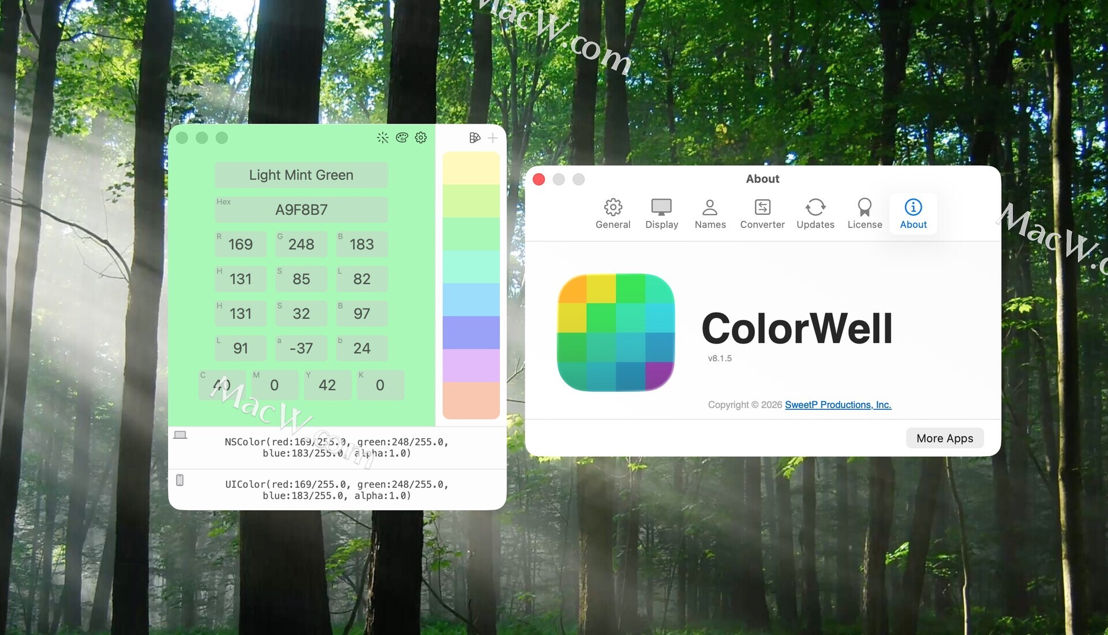
Task: Click the swatchbook palettes icon
Action: click(474, 137)
